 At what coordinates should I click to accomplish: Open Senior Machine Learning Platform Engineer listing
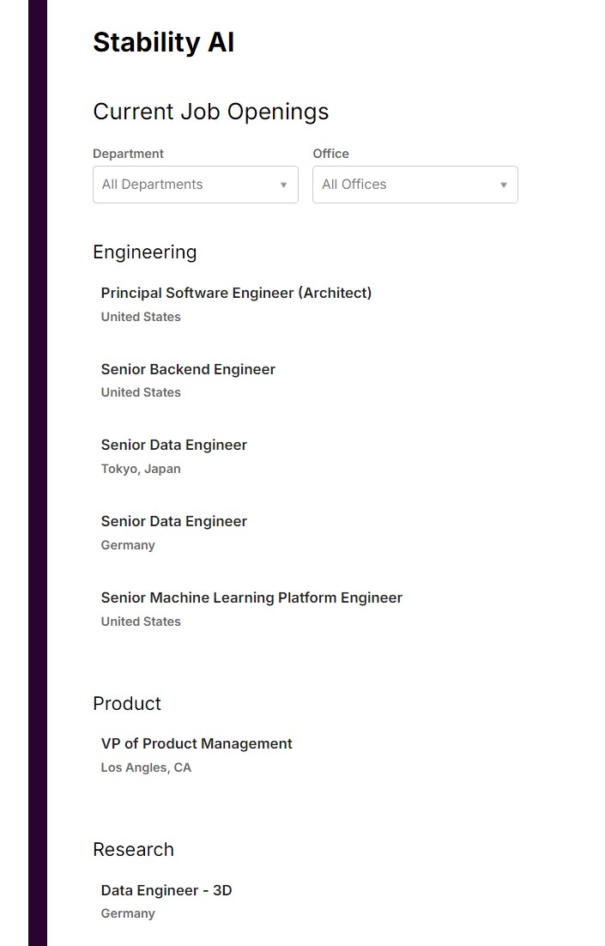pos(251,597)
